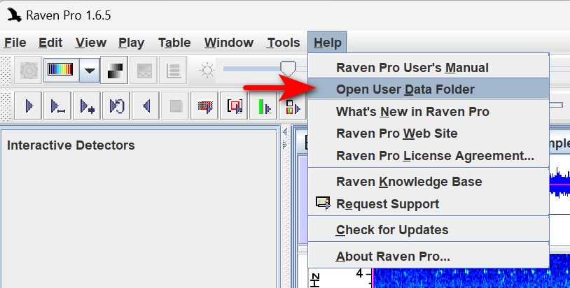This screenshot has width=570, height=288.
Task: Click the stacked squares play icon
Action: tap(293, 106)
